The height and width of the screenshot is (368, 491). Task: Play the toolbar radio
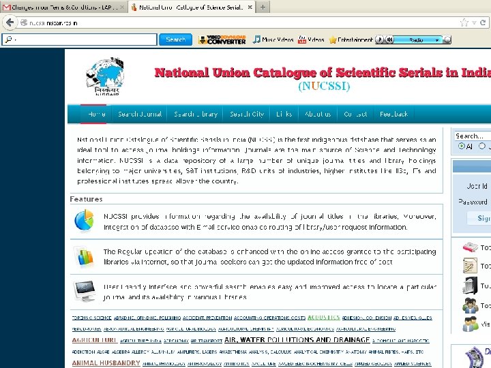[380, 40]
